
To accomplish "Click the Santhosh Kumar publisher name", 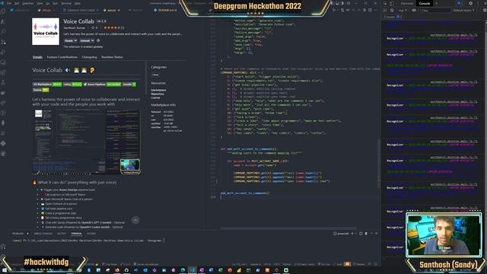I will click(75, 27).
